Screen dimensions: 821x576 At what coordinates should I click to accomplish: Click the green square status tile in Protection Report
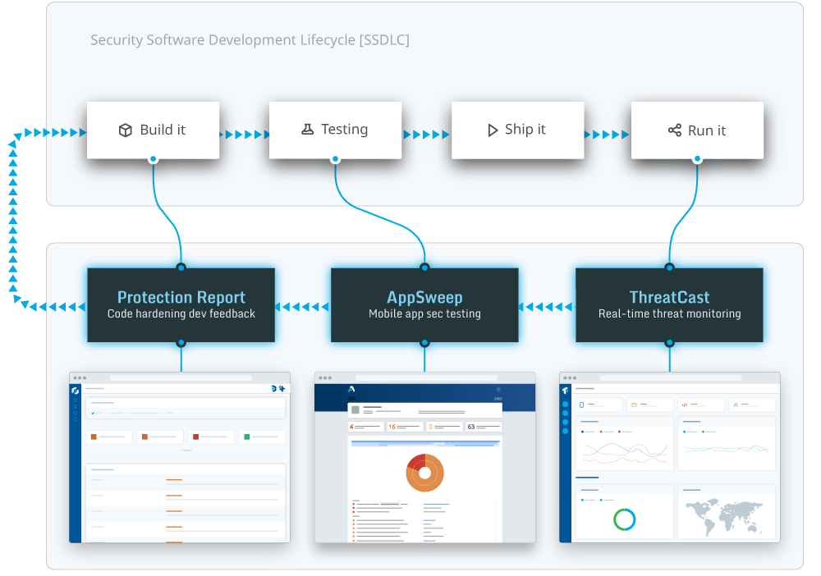pos(262,437)
